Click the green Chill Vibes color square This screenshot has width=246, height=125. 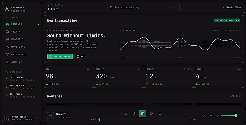(x=6, y=79)
